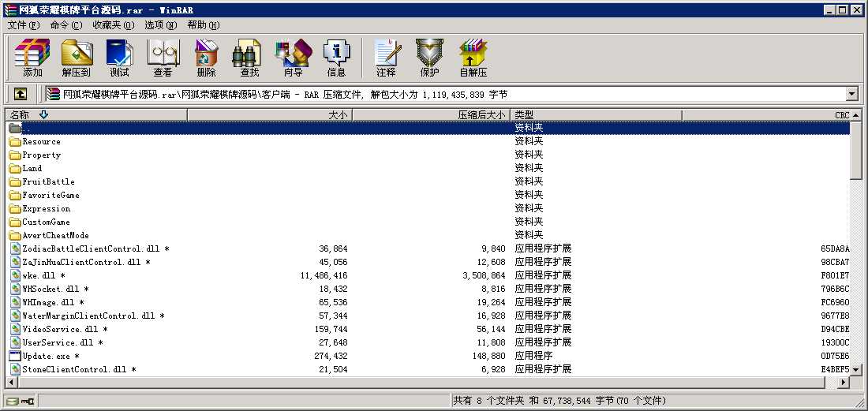Screen dimensions: 868x411
Task: Select UserService.dll file name
Action: [62, 343]
